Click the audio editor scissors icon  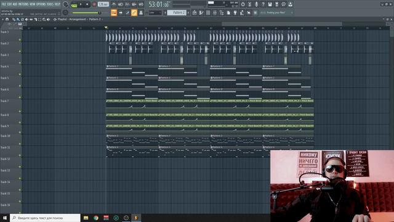tap(249, 4)
